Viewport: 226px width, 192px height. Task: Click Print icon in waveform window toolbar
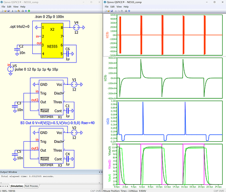point(126,11)
